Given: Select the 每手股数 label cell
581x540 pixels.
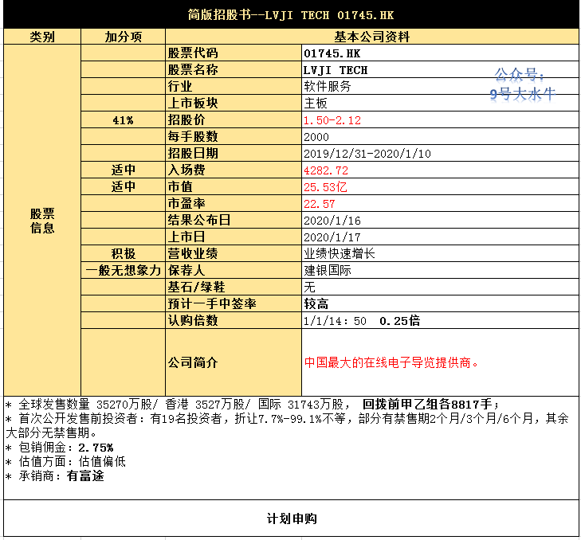Looking at the screenshot, I should tap(234, 137).
